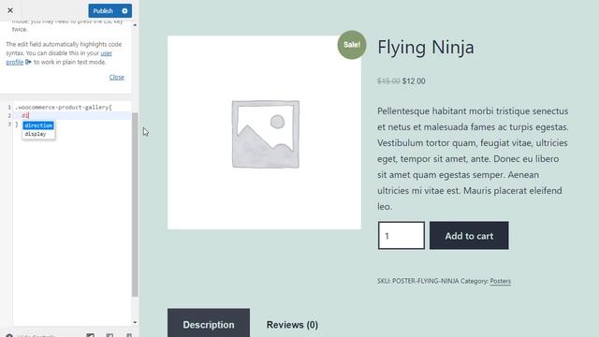Image resolution: width=599 pixels, height=337 pixels.
Task: Select desktop preview device icon
Action: coord(90,335)
